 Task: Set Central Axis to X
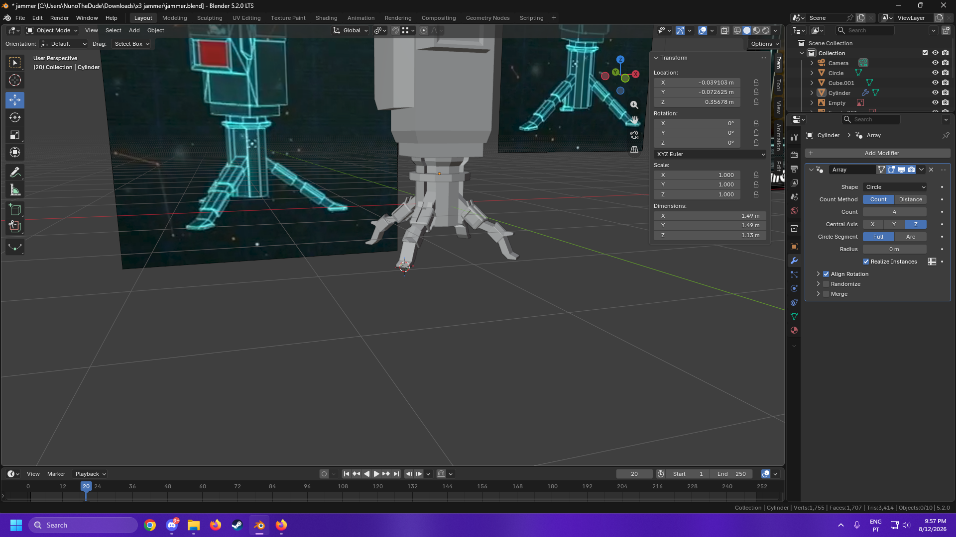(873, 224)
